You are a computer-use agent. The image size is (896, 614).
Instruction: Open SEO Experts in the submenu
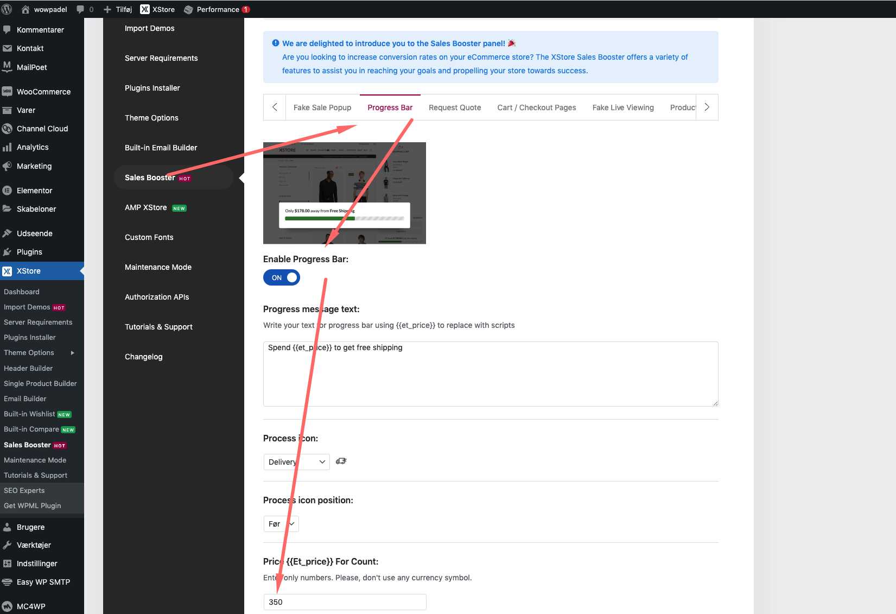pyautogui.click(x=24, y=490)
